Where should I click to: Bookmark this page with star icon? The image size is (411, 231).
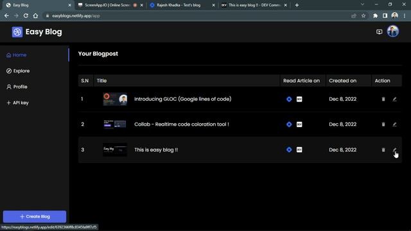click(363, 15)
